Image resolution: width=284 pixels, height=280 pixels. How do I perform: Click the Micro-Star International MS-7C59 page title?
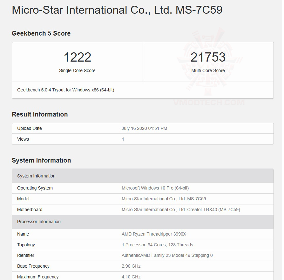tap(117, 10)
